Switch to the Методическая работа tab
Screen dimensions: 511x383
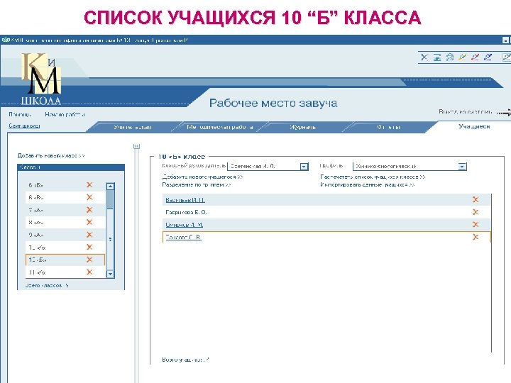(x=220, y=127)
